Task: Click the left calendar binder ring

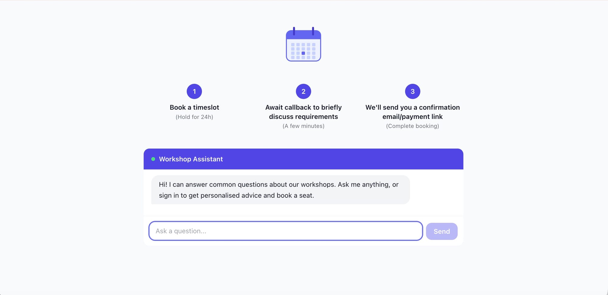Action: 294,31
